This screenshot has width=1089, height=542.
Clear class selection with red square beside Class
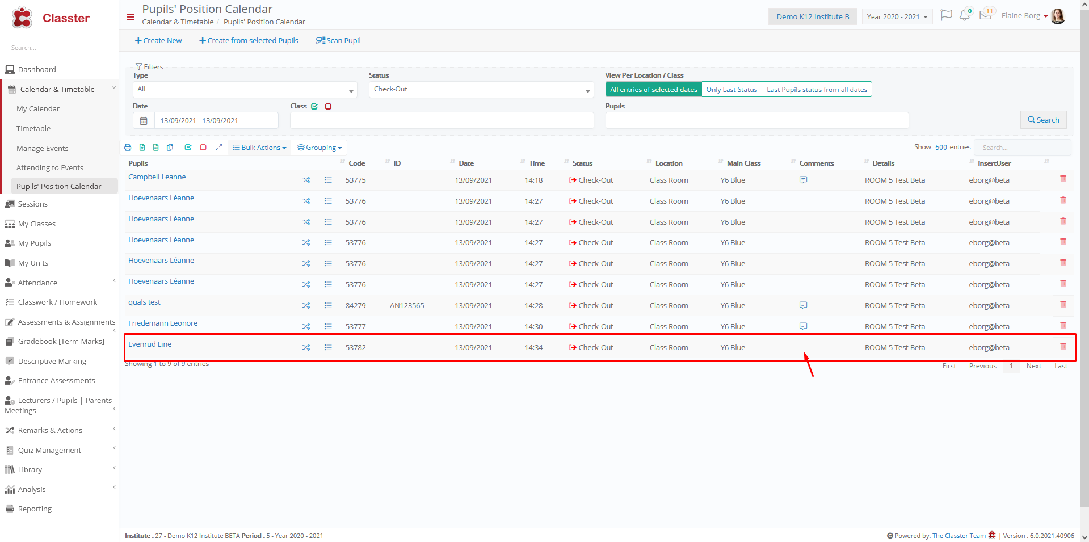328,106
